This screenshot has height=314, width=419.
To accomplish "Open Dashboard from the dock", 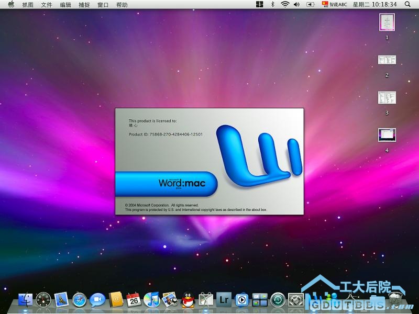I will [x=43, y=299].
